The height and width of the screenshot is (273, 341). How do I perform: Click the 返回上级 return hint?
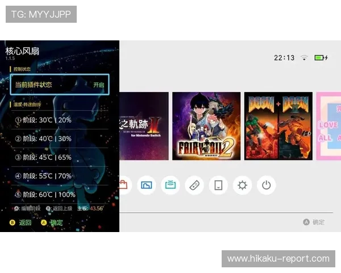(59, 209)
